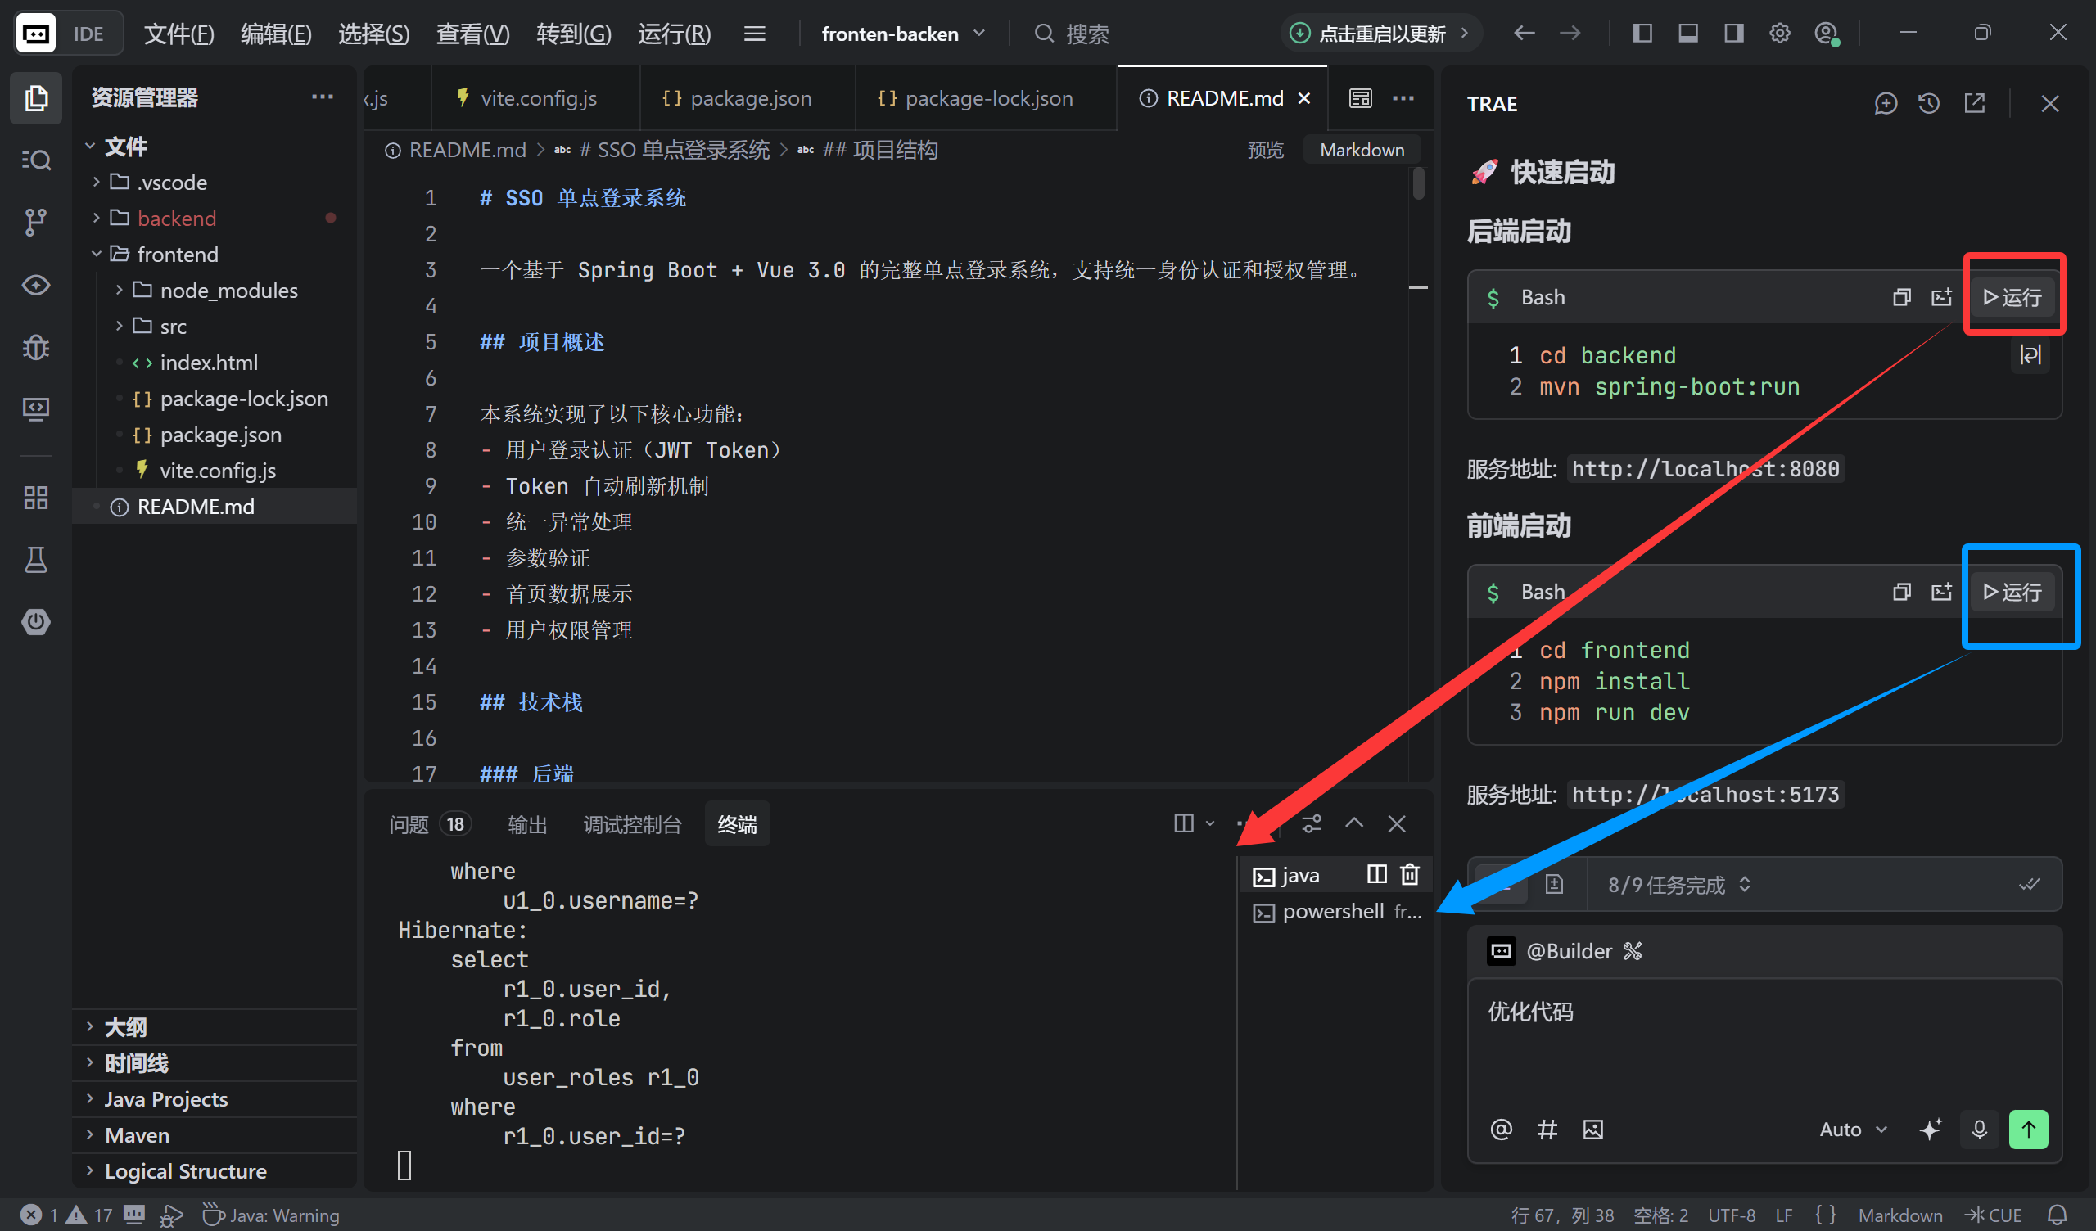Open the http://localhost:8080 address

[1705, 468]
